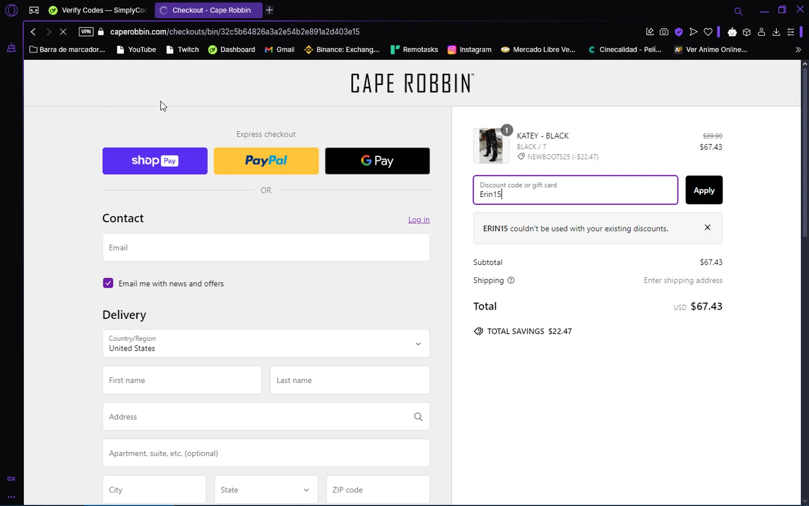This screenshot has width=809, height=506.
Task: Click the Address field
Action: [x=266, y=416]
